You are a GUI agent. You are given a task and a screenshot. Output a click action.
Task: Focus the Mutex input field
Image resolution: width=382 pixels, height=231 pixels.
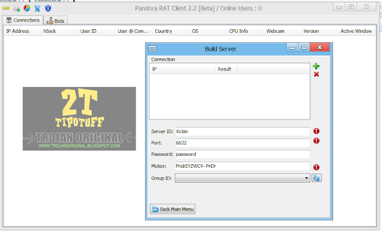(x=242, y=166)
